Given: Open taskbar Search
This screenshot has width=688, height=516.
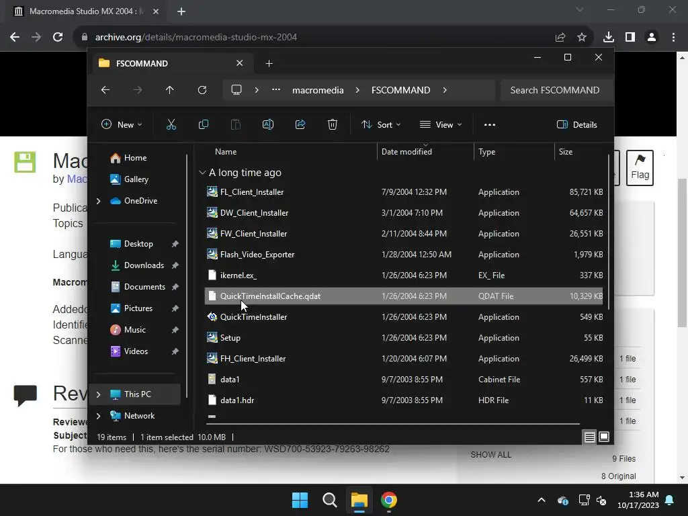Looking at the screenshot, I should 329,500.
